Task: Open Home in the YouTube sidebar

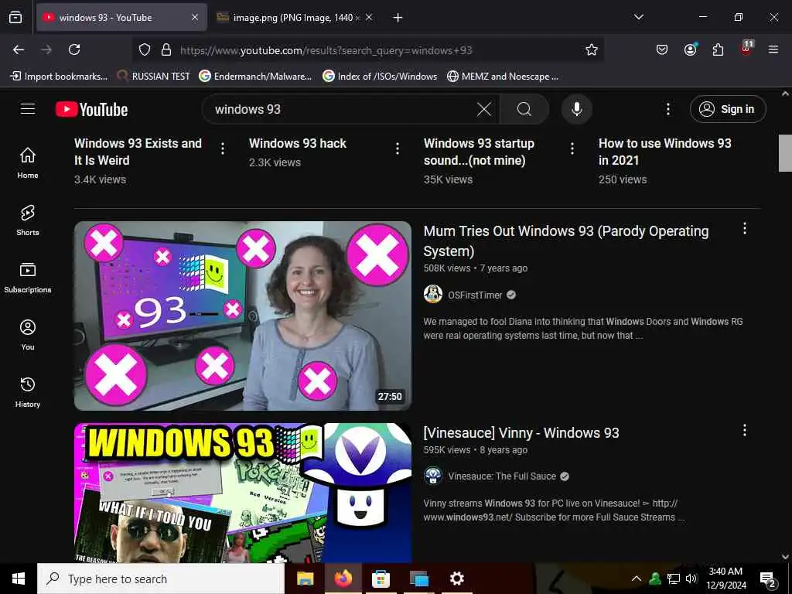Action: coord(28,162)
